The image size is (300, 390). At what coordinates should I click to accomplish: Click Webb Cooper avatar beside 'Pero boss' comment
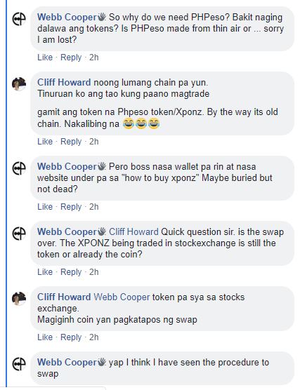tap(19, 168)
